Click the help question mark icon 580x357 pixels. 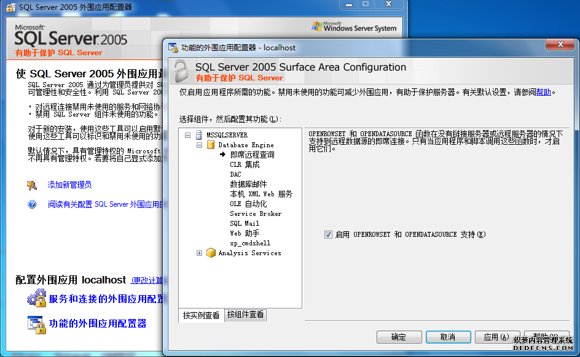coord(33,204)
